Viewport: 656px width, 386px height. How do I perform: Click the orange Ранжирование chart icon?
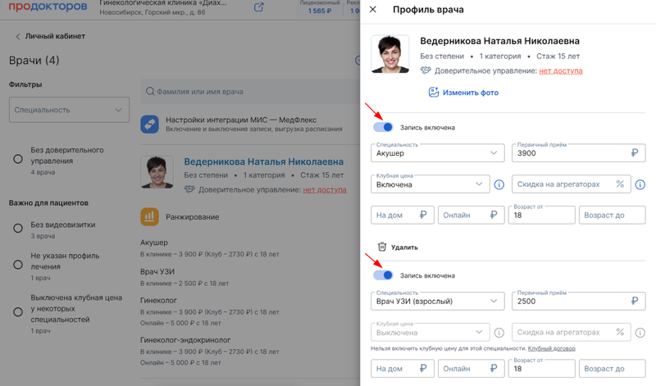pos(149,216)
